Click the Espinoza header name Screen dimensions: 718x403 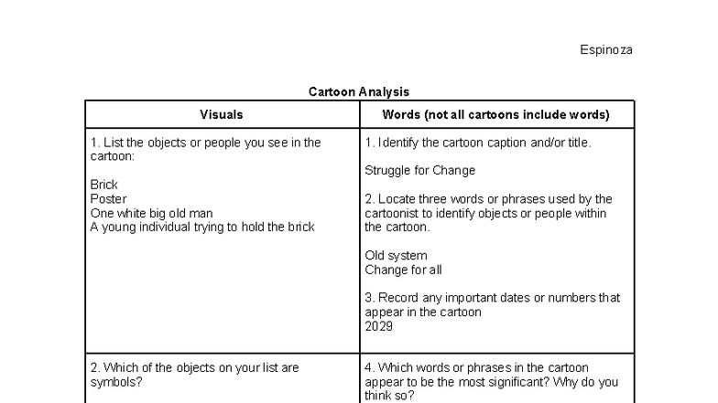pos(605,49)
